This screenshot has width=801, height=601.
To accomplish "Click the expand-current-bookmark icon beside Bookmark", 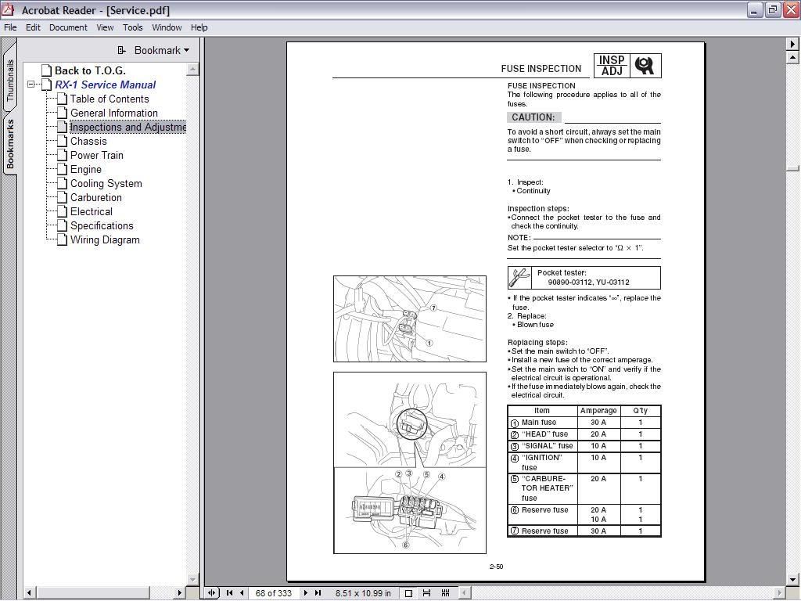I will pos(121,50).
